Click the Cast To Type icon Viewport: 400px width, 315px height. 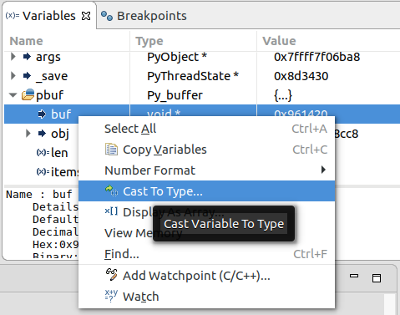[111, 191]
